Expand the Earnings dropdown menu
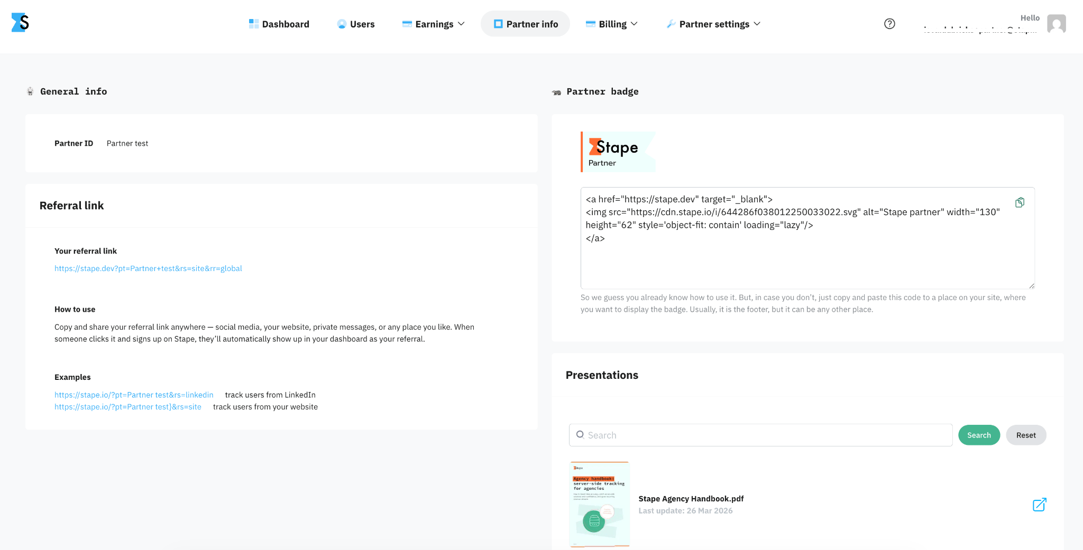 tap(434, 24)
